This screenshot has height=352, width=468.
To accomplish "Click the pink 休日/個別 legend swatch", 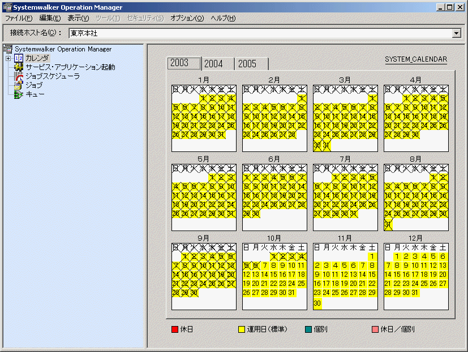I will pyautogui.click(x=375, y=329).
